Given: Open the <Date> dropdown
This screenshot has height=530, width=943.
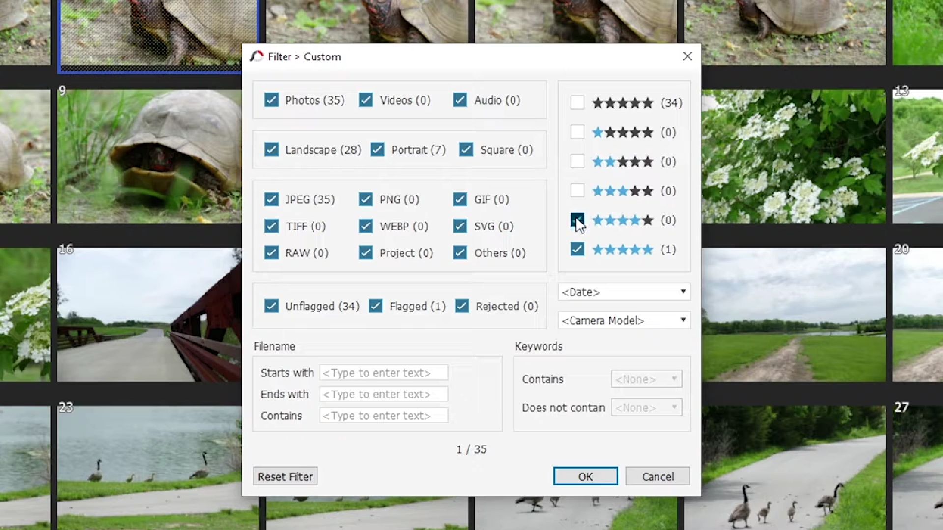Looking at the screenshot, I should [x=624, y=292].
